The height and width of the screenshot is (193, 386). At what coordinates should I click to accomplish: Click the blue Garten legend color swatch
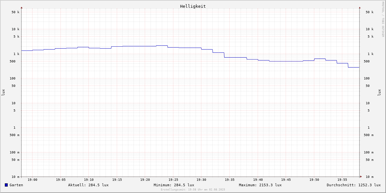(6, 185)
